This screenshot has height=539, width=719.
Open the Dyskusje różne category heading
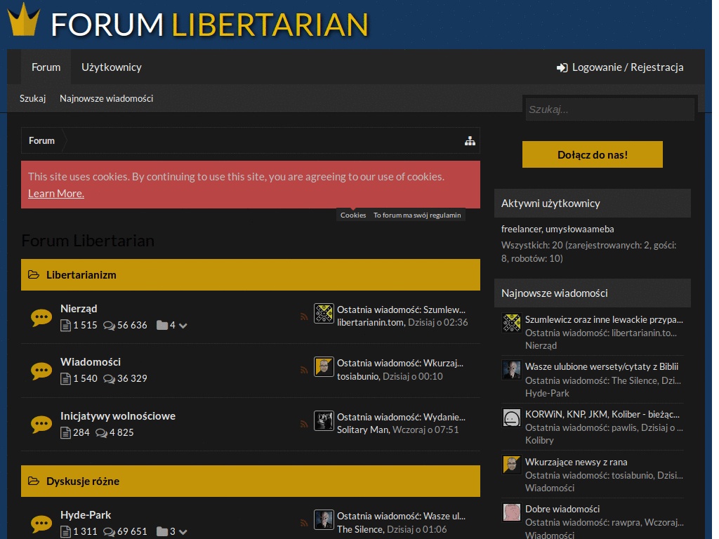83,481
